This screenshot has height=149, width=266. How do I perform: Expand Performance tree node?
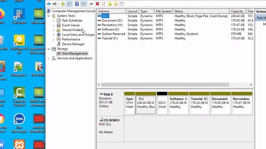(54, 40)
